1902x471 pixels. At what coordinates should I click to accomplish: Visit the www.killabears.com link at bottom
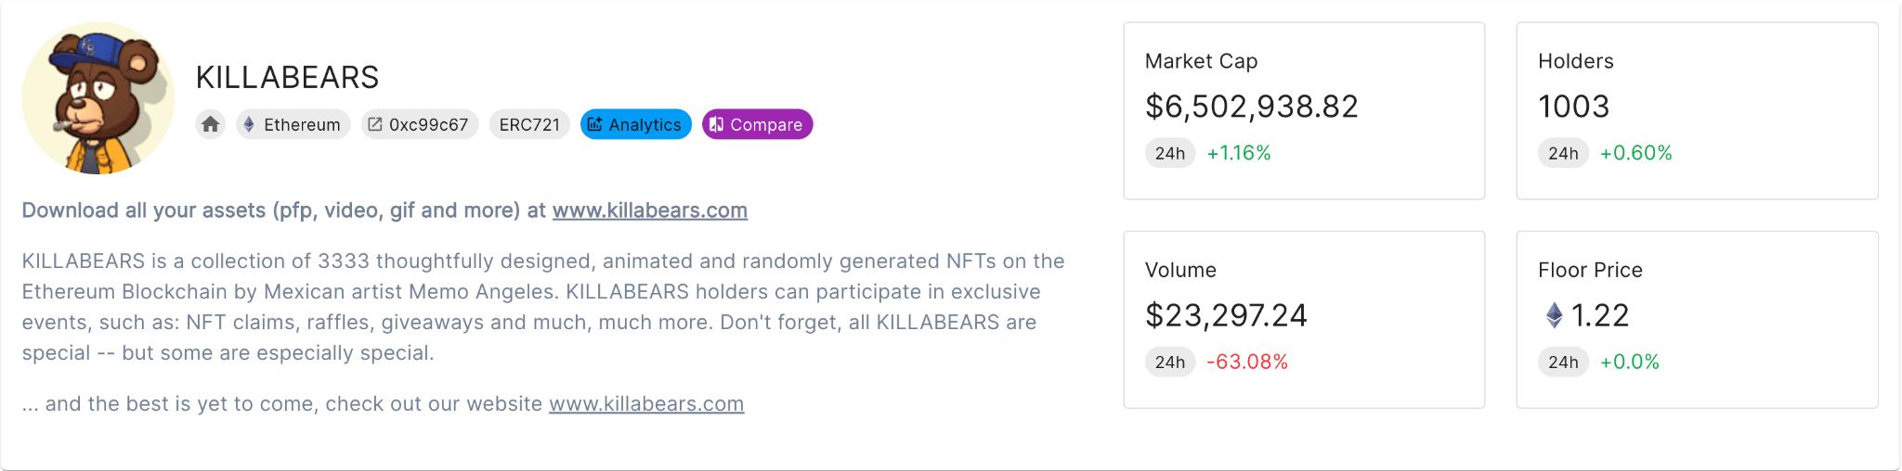click(646, 404)
